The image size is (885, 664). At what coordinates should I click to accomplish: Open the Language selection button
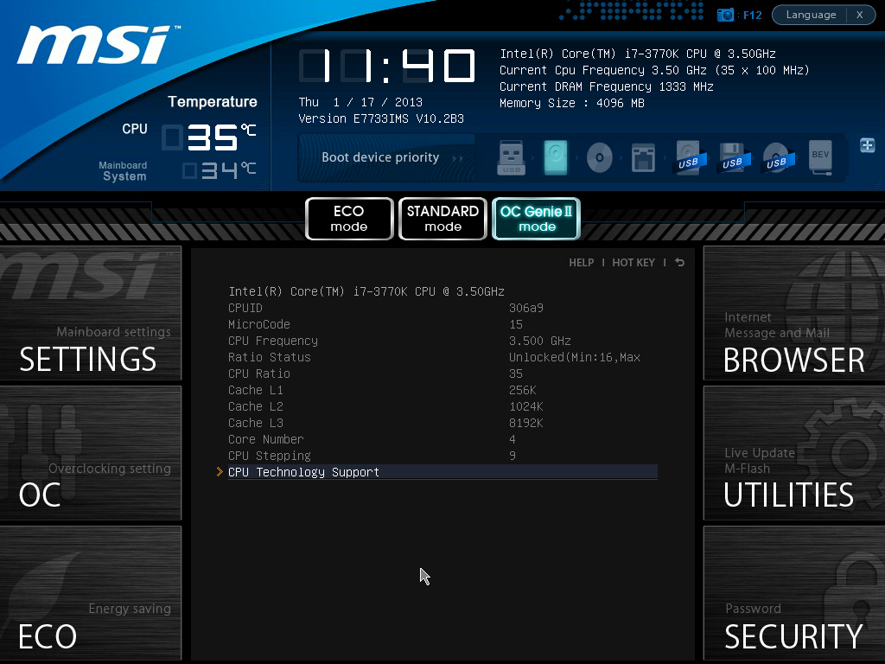811,15
